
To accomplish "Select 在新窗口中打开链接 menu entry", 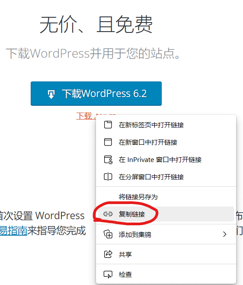I will 166,142.
